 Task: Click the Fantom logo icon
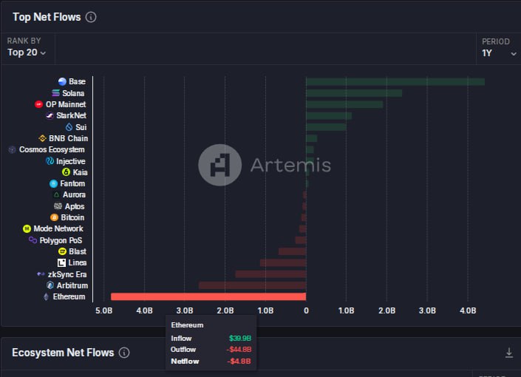[53, 183]
